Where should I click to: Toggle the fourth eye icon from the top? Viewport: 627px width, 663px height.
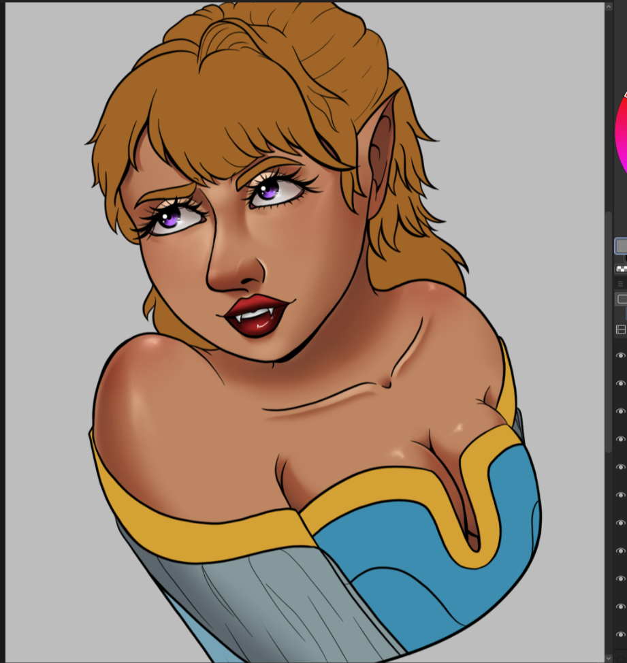coord(620,440)
